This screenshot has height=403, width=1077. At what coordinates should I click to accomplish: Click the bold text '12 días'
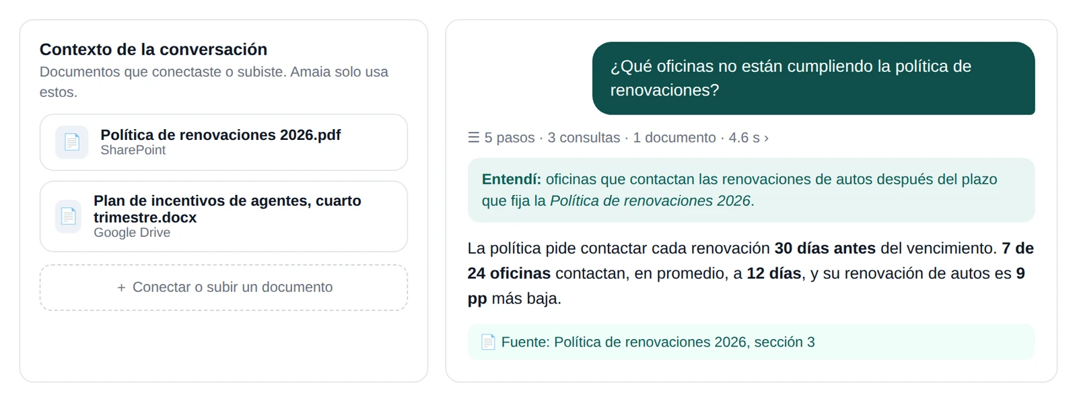point(774,273)
